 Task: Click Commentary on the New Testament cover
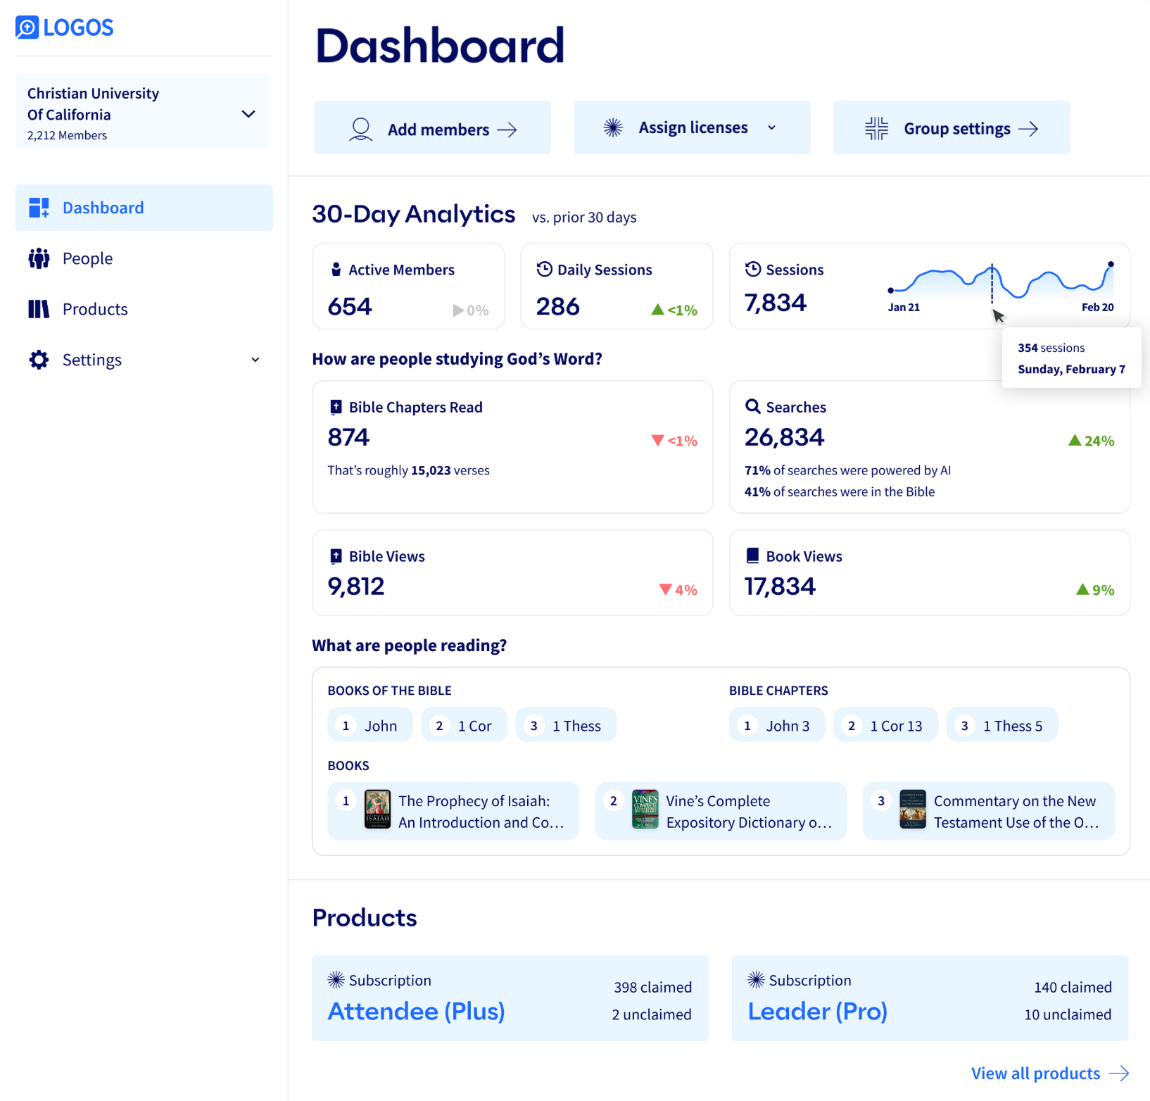pos(913,809)
